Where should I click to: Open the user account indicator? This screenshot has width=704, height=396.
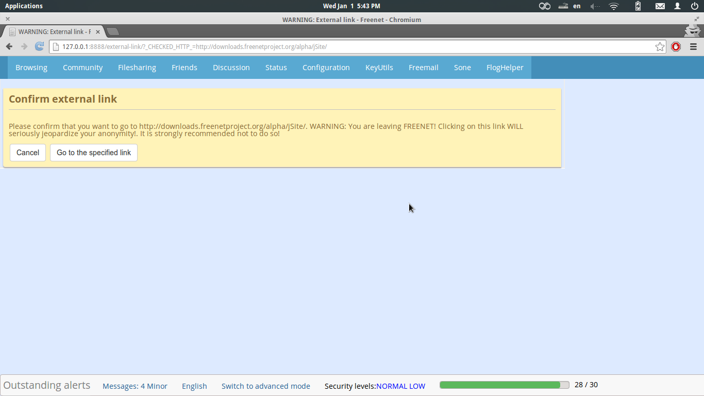678,6
